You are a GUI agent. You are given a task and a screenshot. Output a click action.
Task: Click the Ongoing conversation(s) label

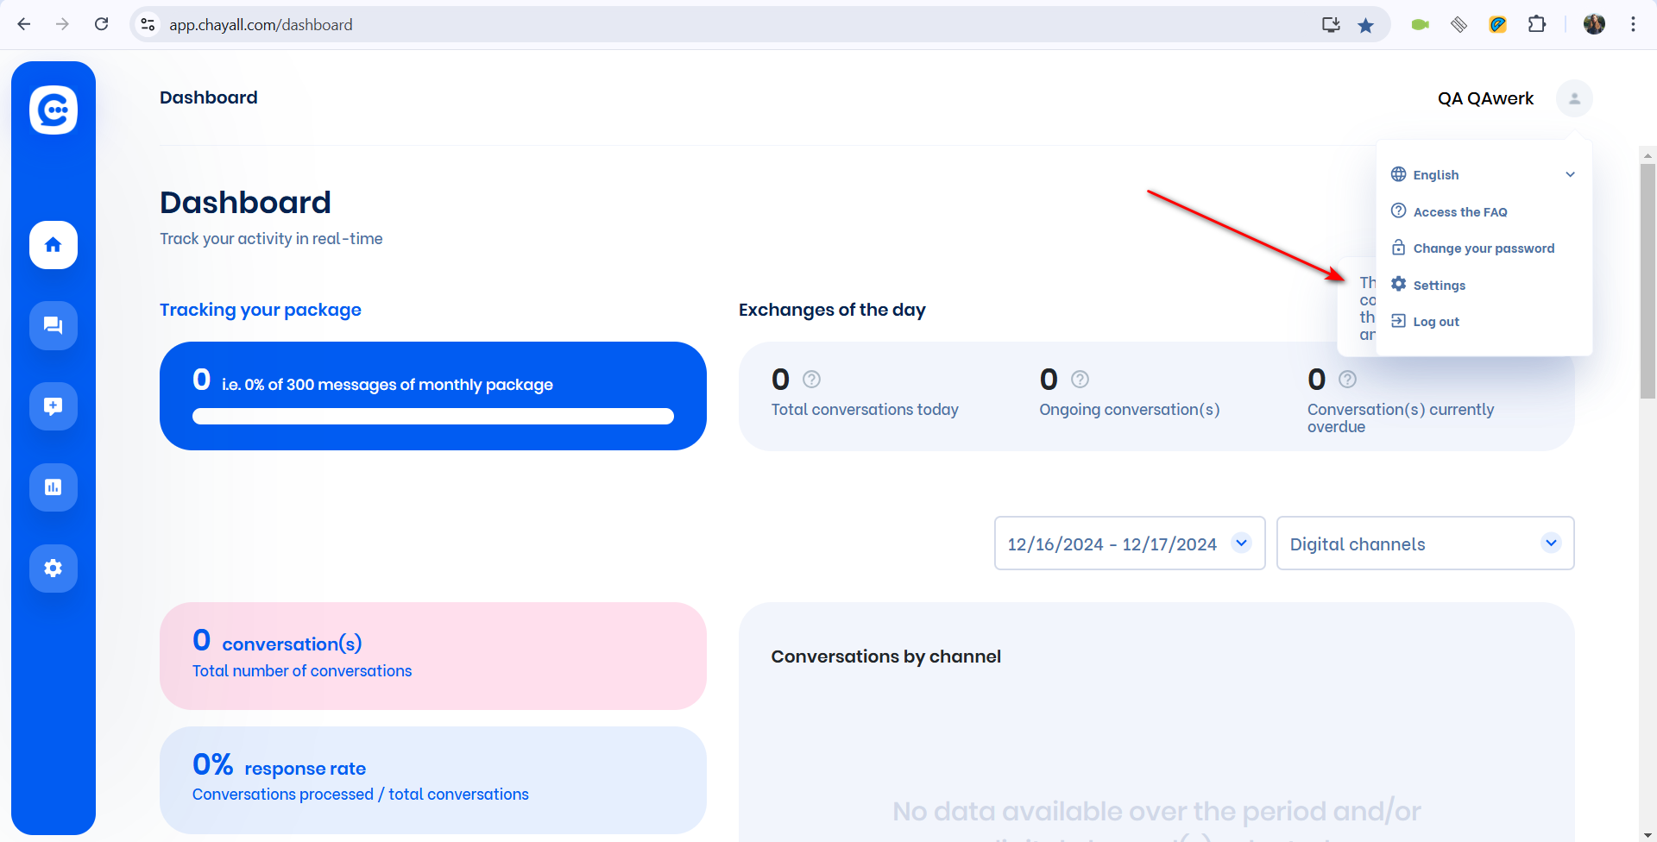tap(1130, 410)
